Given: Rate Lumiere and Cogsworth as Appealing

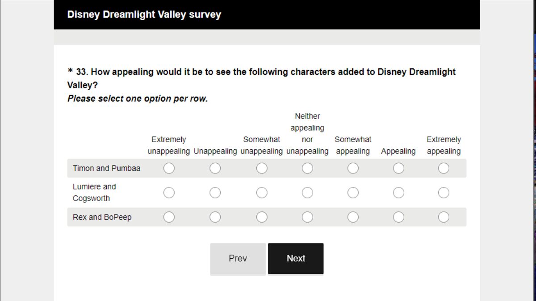Looking at the screenshot, I should (x=398, y=193).
